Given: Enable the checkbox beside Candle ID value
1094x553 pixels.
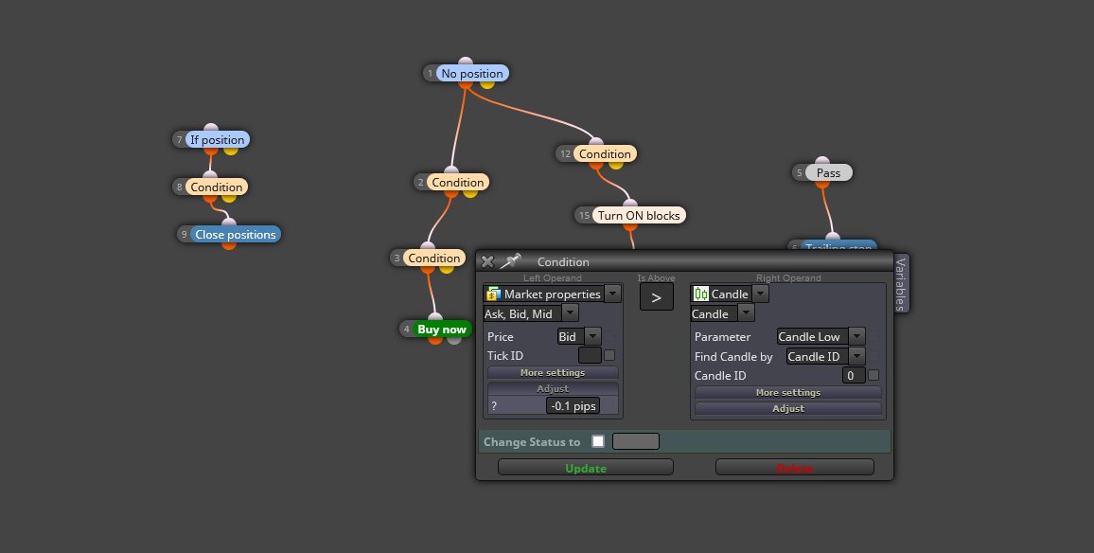Looking at the screenshot, I should [873, 375].
